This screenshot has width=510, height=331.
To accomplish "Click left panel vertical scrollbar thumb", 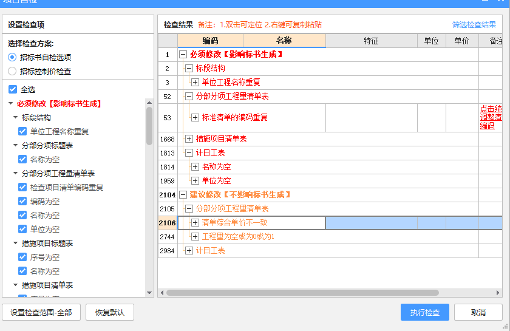I will (149, 126).
